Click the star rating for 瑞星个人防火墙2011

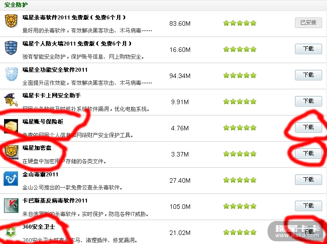240,49
